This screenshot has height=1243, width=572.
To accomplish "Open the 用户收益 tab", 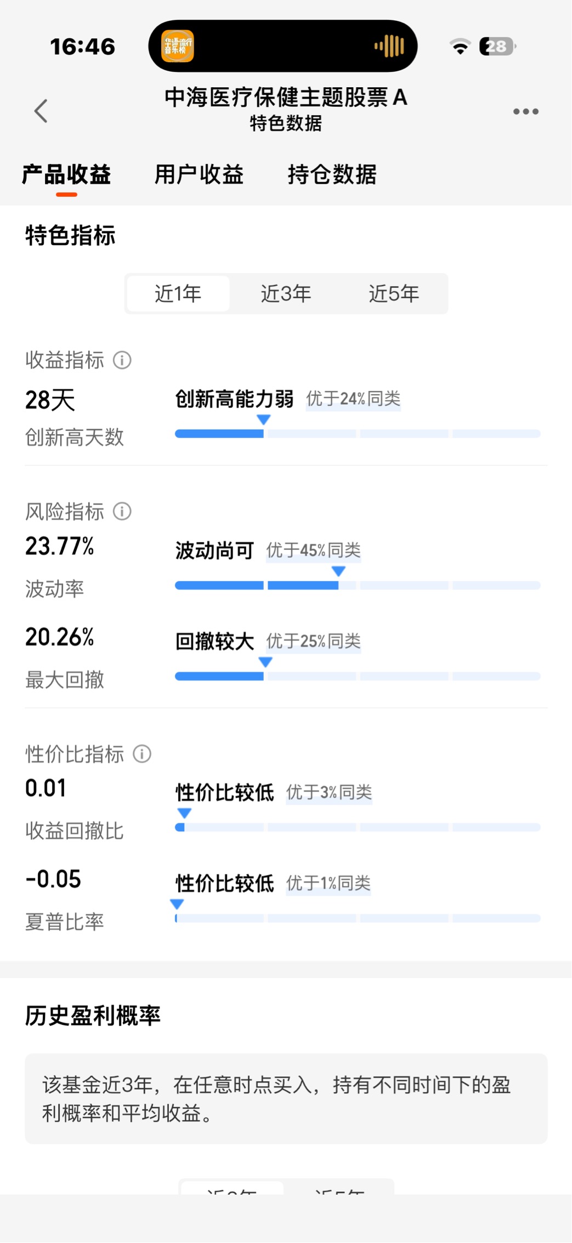I will coord(199,175).
